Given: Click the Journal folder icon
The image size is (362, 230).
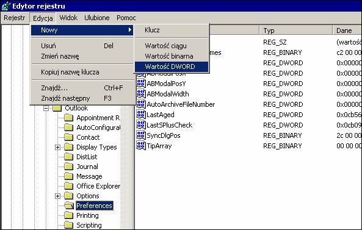Looking at the screenshot, I should [x=68, y=167].
